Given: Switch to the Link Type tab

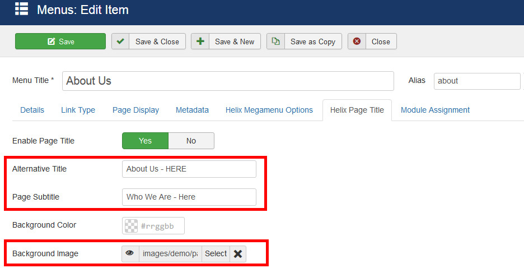Looking at the screenshot, I should point(78,110).
